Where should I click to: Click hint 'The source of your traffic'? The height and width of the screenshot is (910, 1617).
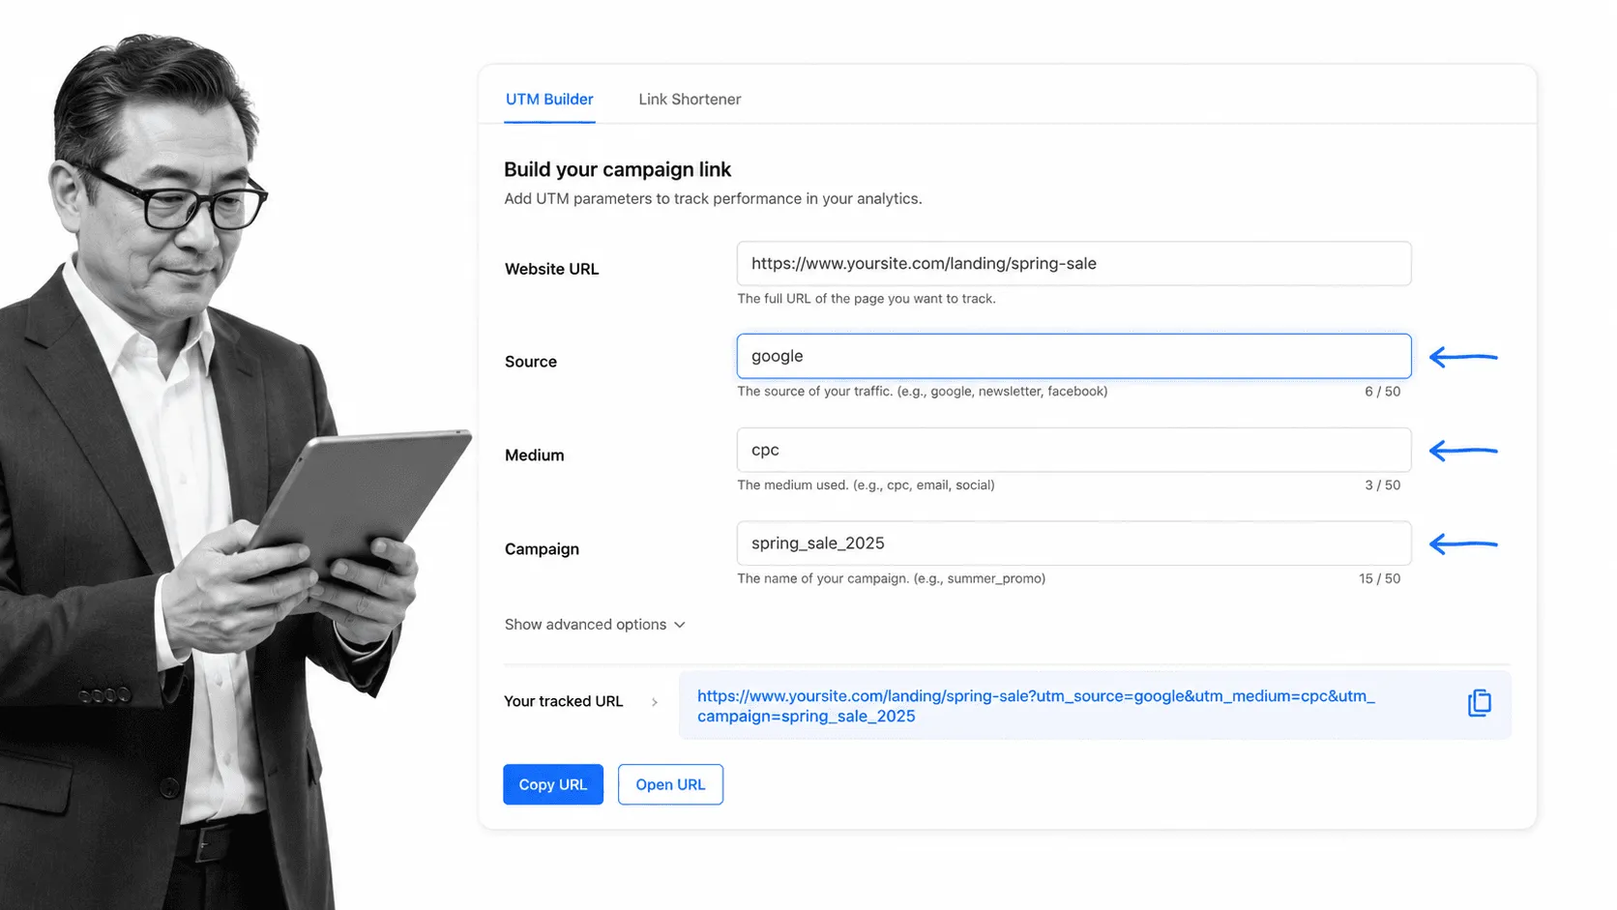tap(923, 392)
